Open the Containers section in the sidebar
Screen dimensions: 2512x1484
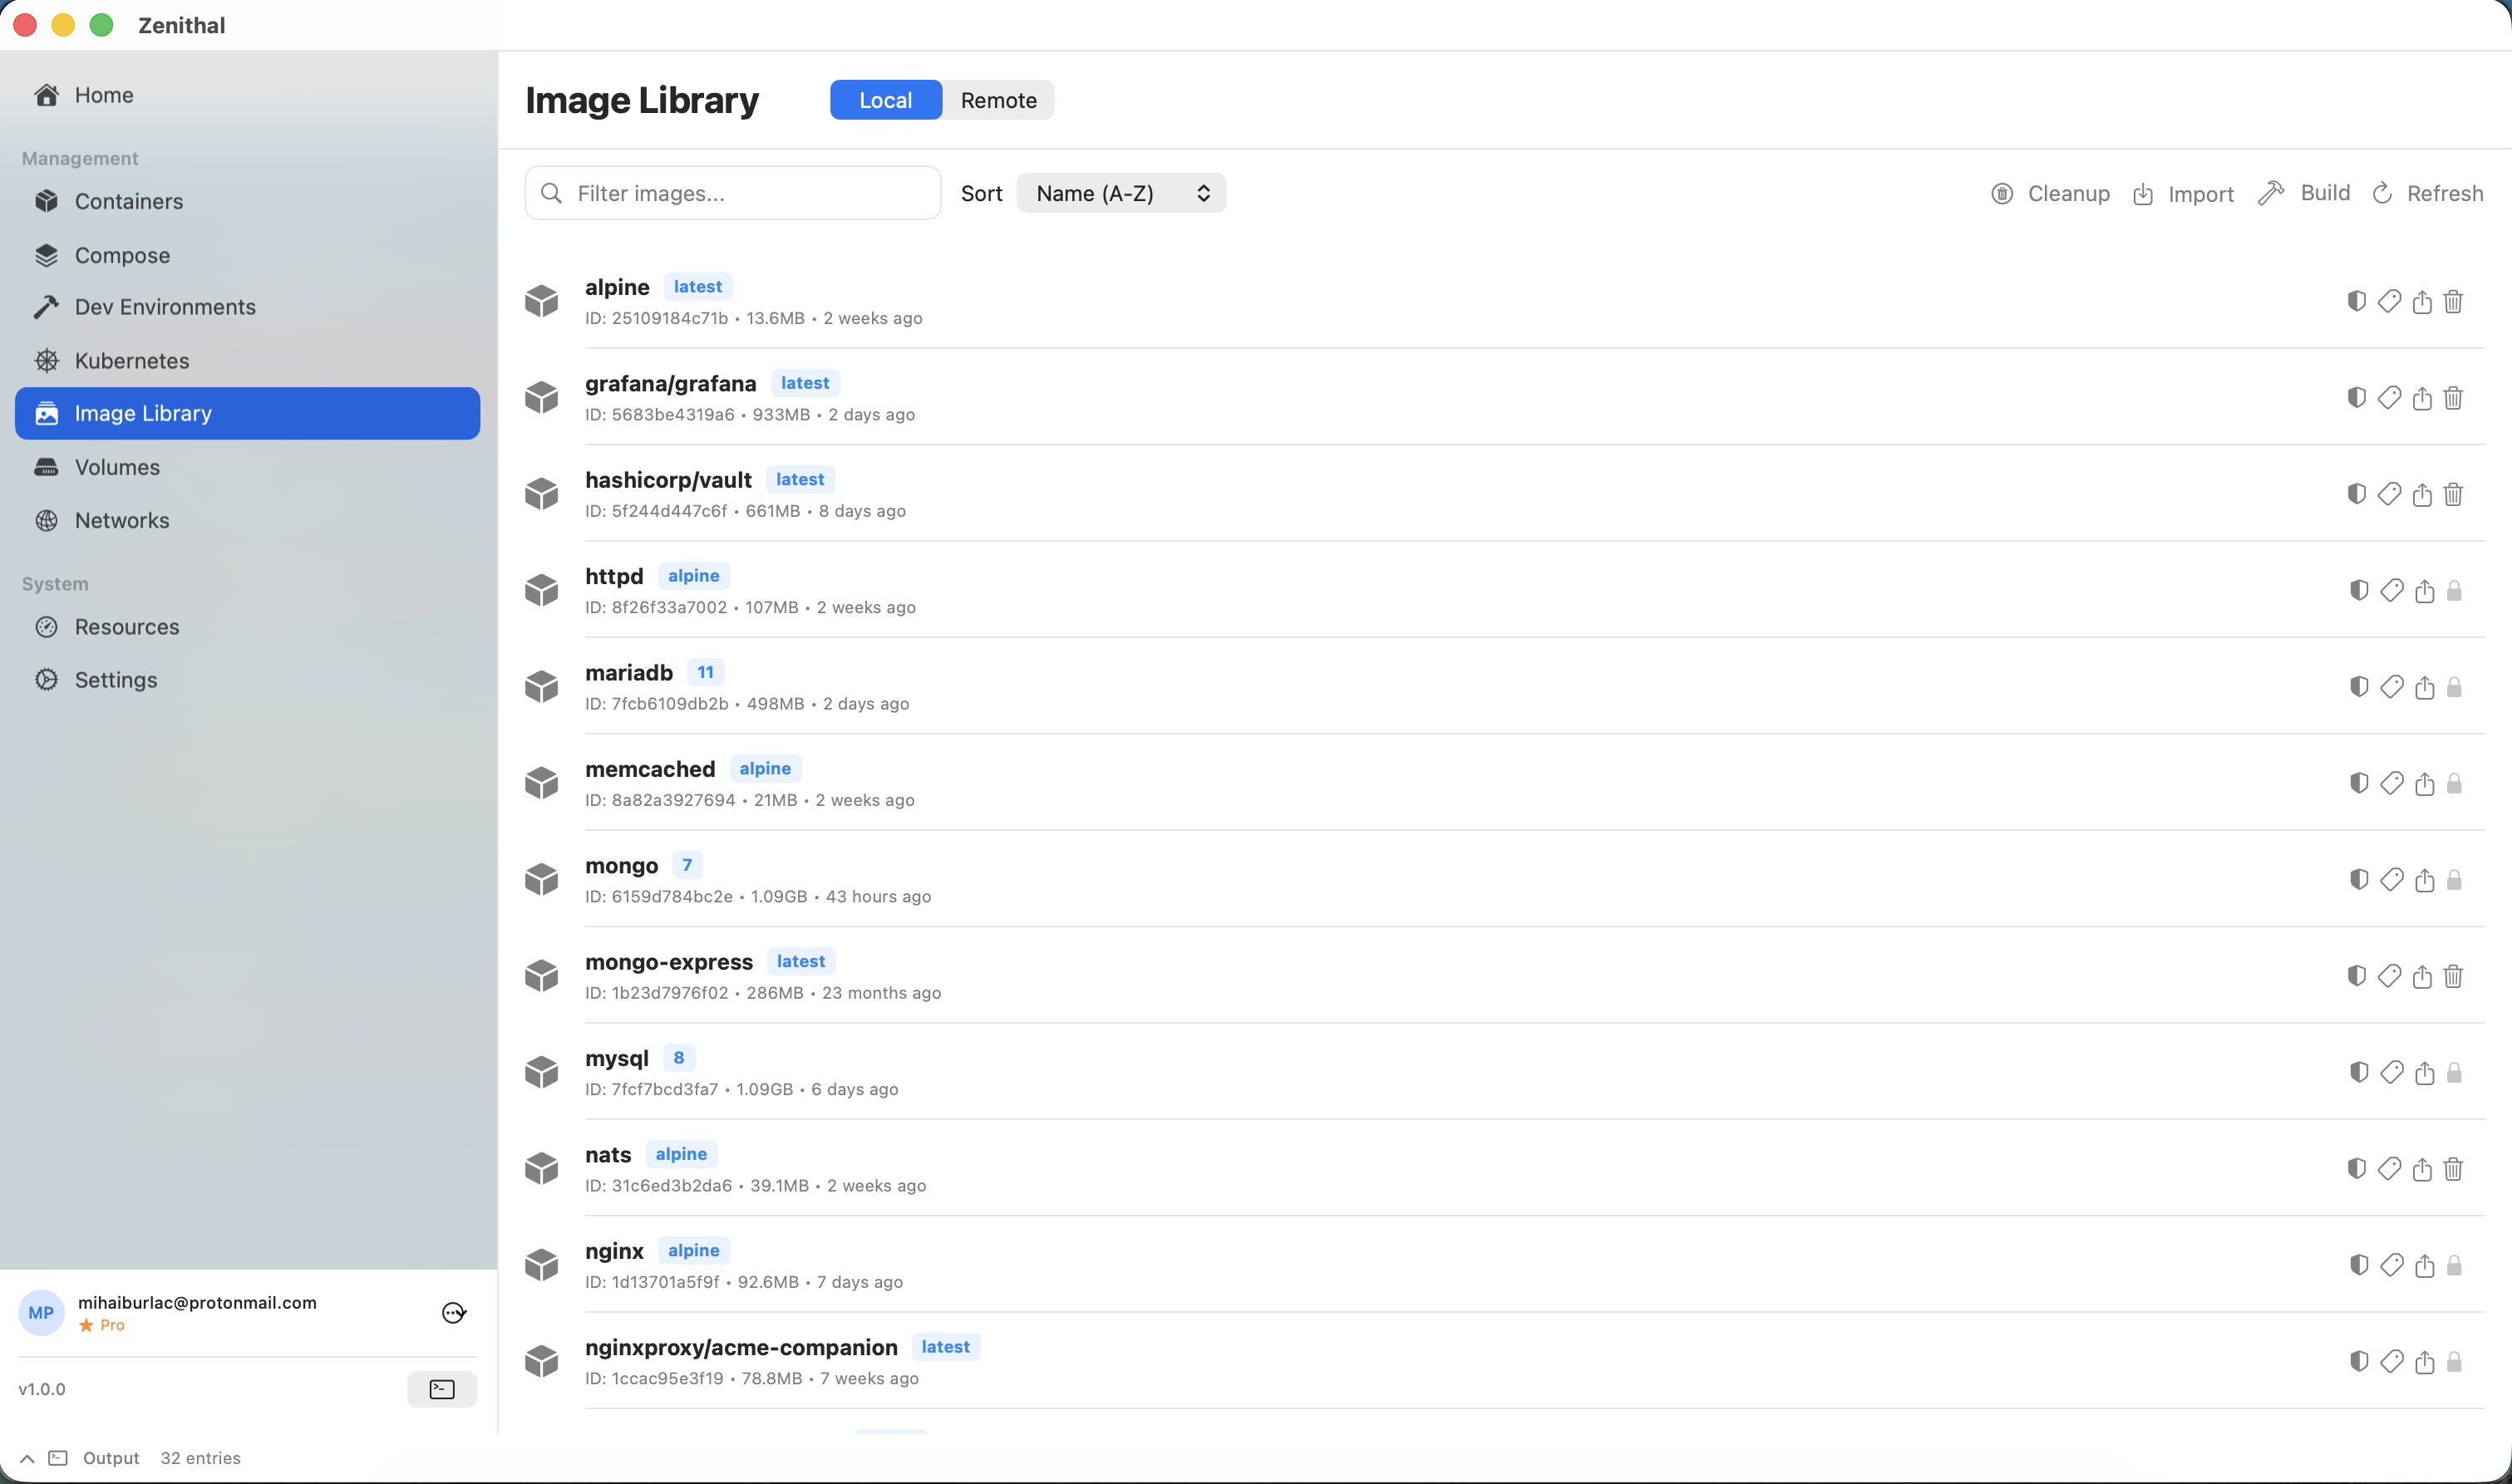tap(128, 201)
